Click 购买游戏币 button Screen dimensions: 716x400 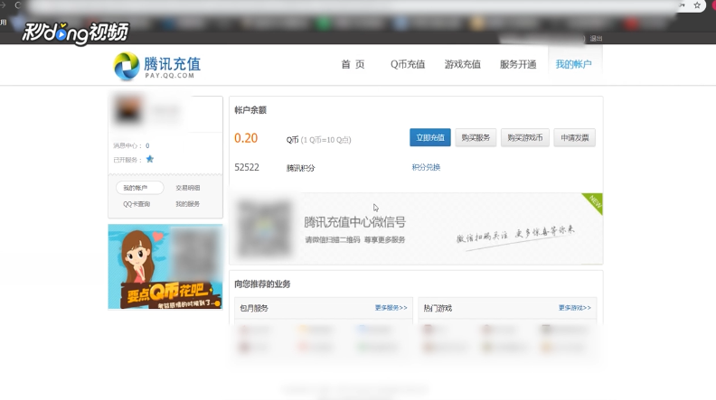525,137
